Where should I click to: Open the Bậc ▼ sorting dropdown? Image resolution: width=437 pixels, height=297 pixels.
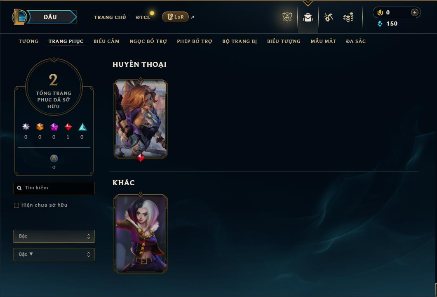tap(54, 255)
